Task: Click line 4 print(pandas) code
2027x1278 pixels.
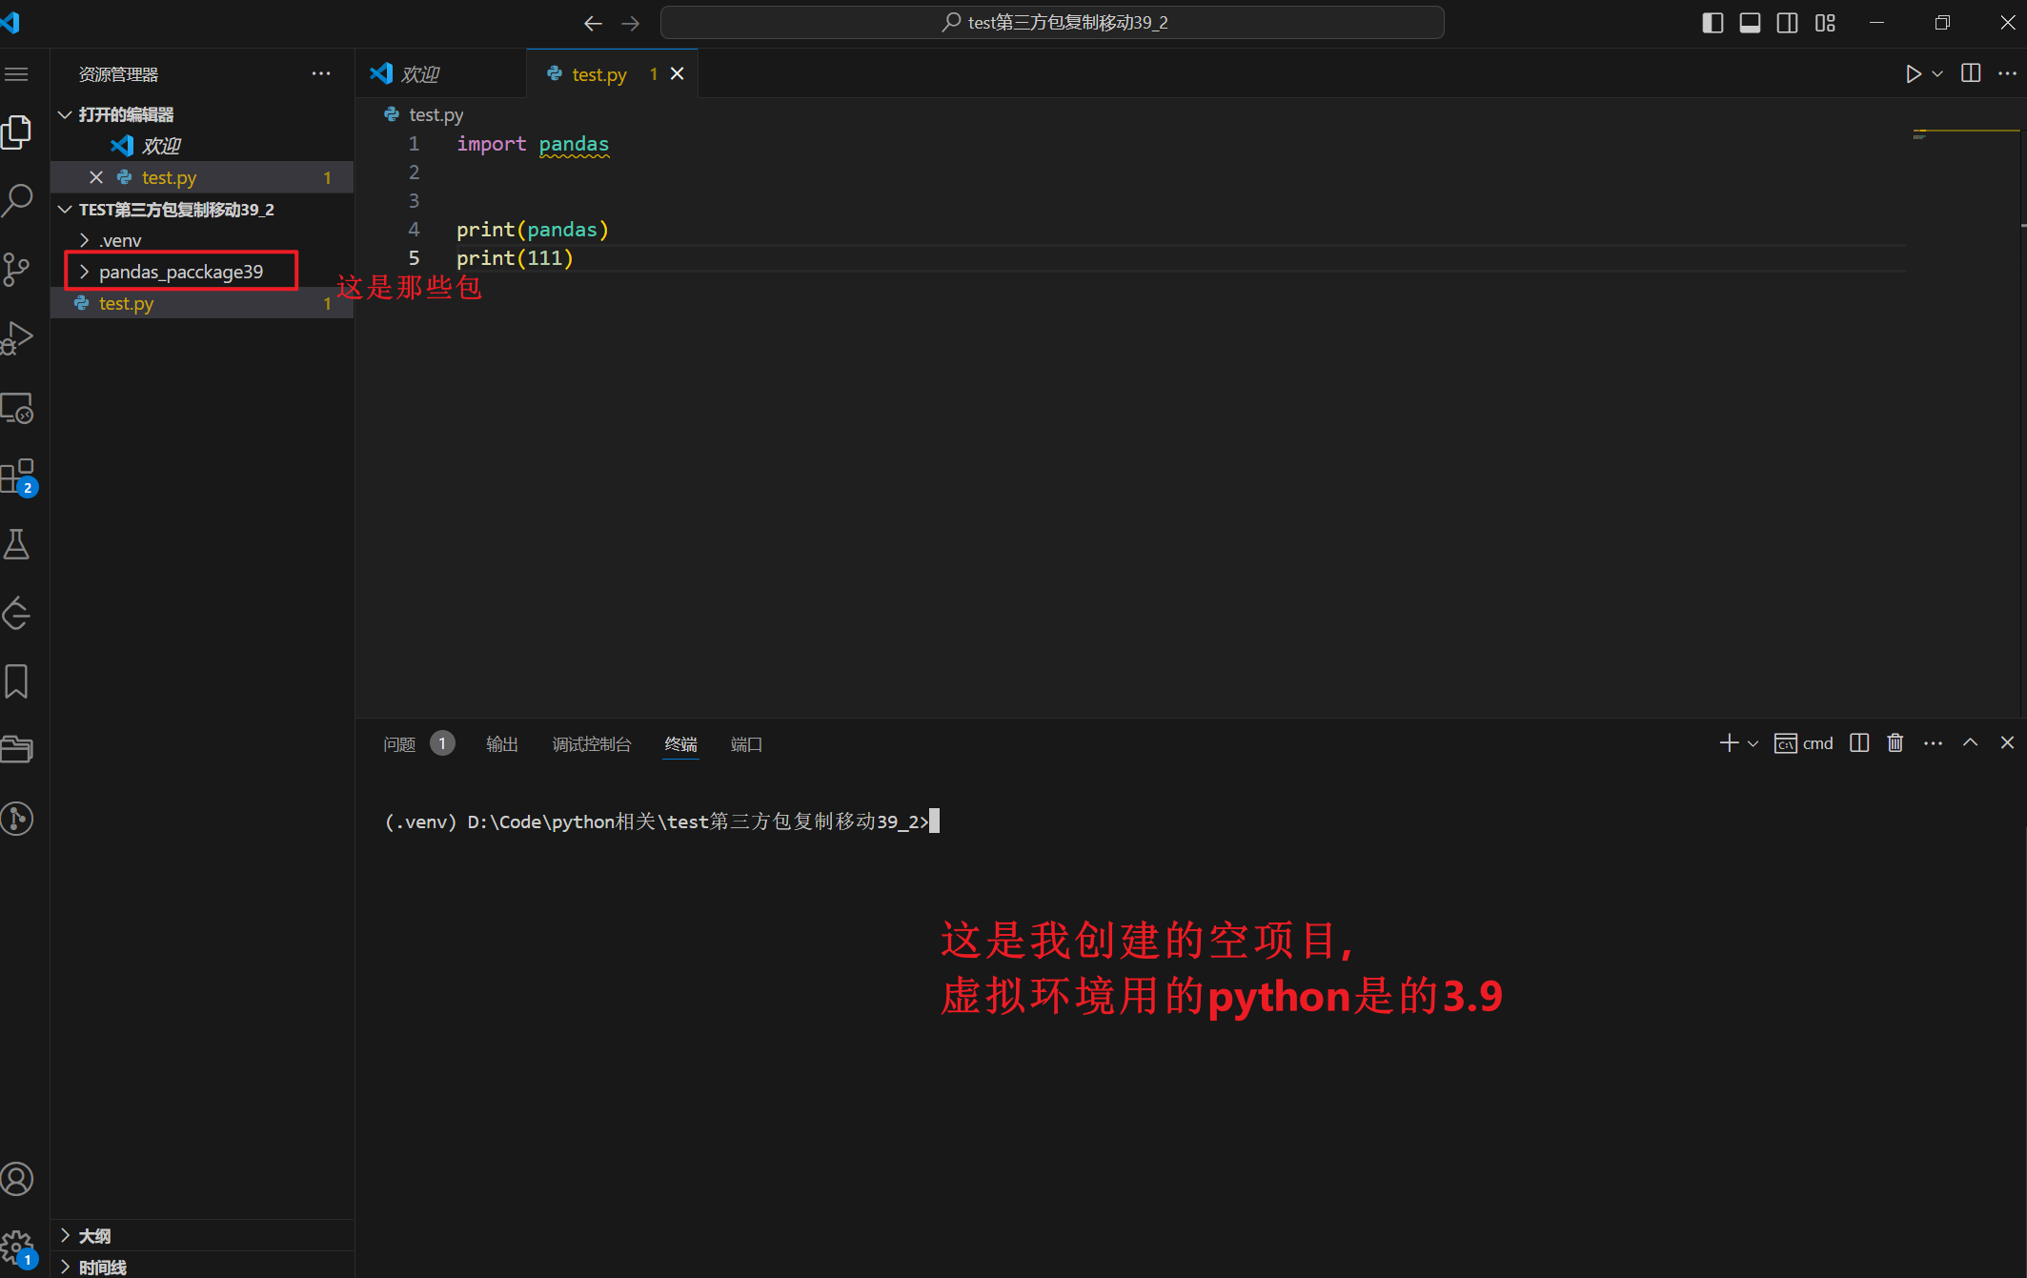Action: point(532,230)
